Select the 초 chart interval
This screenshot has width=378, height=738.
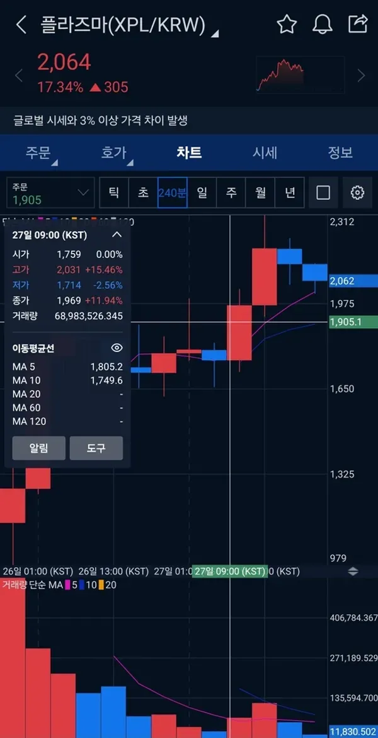point(143,192)
